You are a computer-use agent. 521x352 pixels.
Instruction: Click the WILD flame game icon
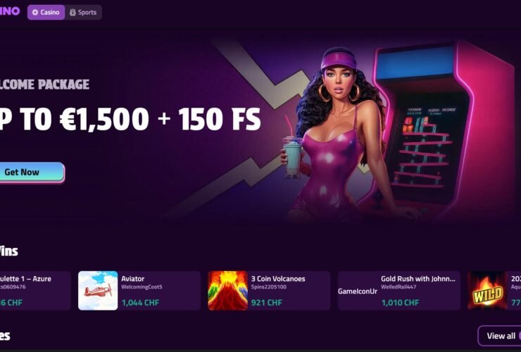[487, 291]
